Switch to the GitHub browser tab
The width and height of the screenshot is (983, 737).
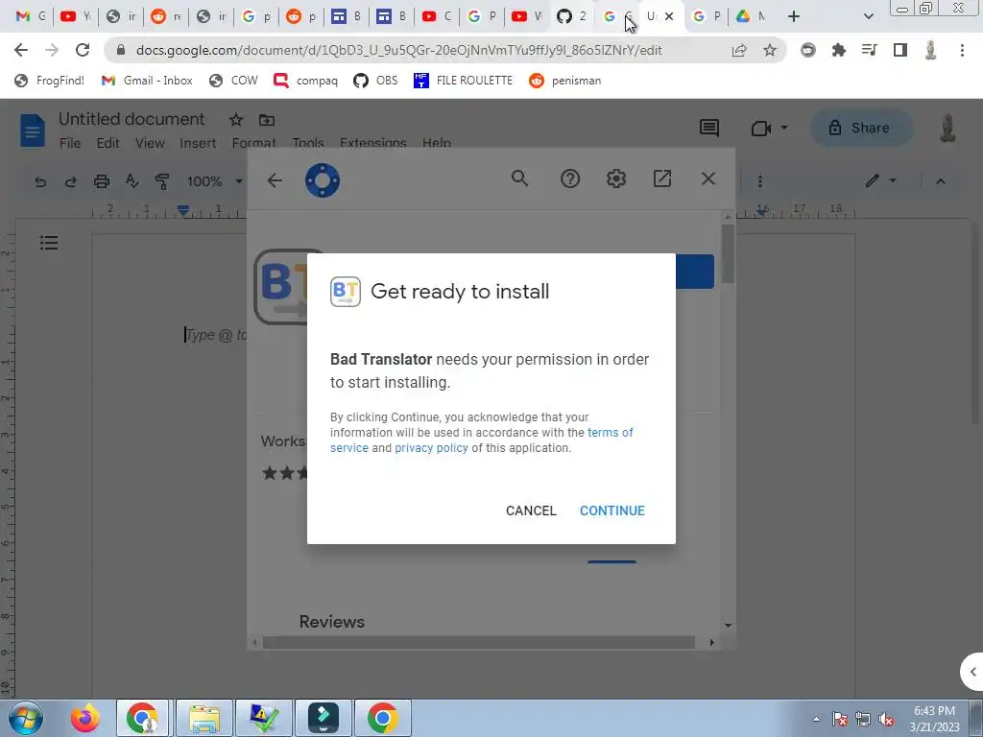[572, 16]
